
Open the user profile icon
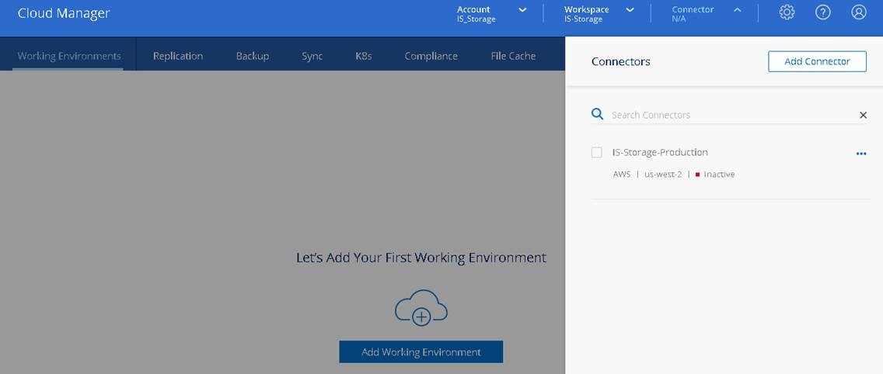click(858, 12)
